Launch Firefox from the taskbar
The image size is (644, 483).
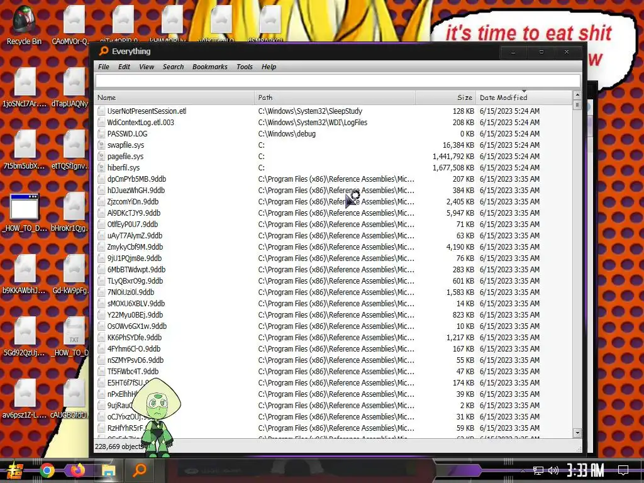pos(77,470)
